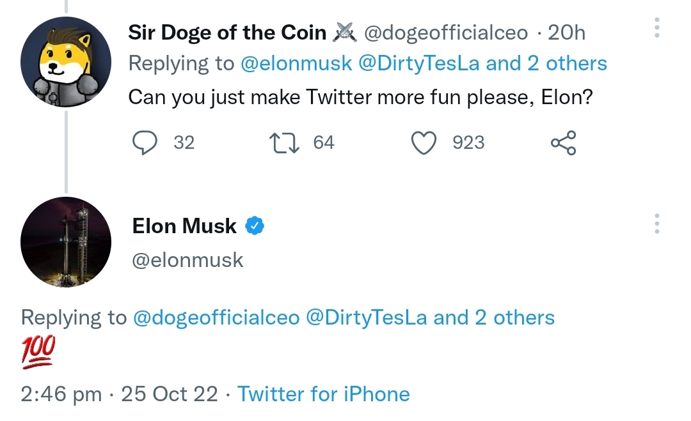Open Elon Musk's rocket profile picture
Image resolution: width=691 pixels, height=421 pixels.
pos(66,241)
